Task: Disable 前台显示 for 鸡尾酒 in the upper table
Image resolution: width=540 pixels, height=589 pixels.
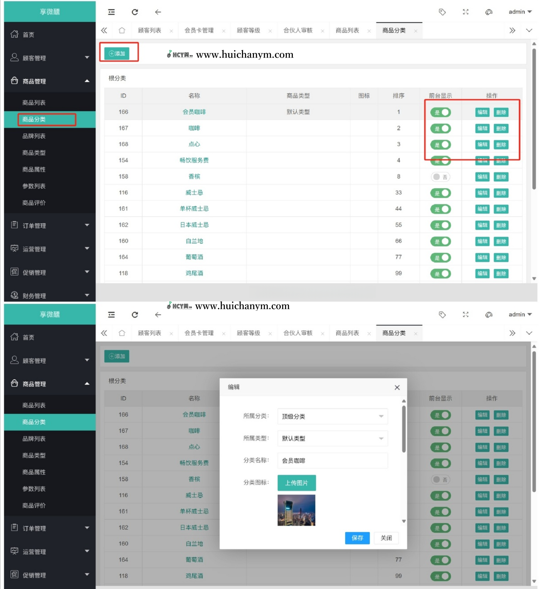Action: click(x=440, y=274)
